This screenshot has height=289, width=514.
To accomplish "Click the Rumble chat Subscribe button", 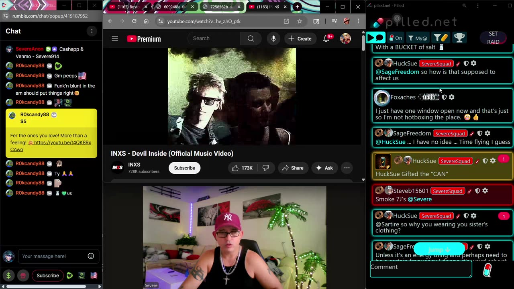I will point(48,275).
